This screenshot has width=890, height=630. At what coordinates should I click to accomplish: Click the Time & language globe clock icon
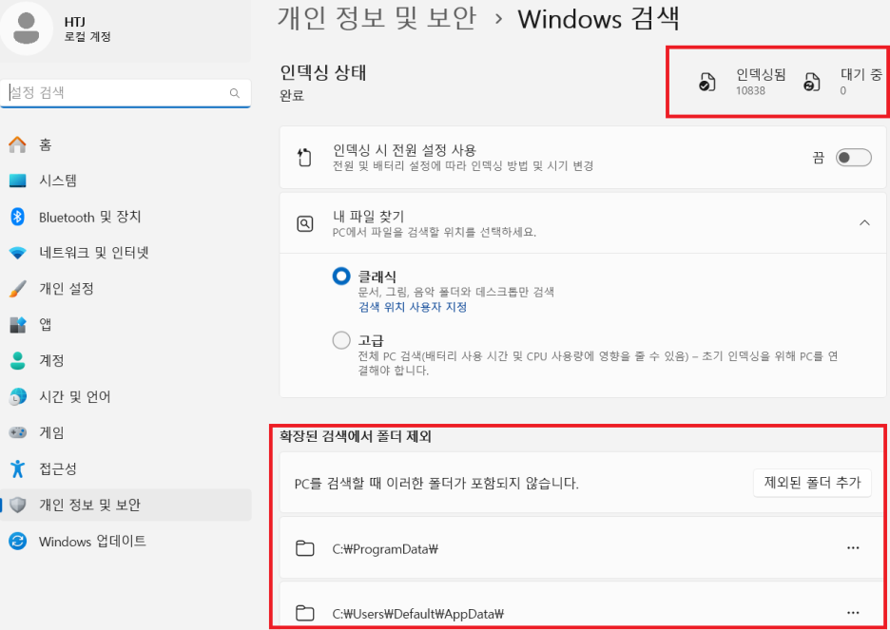click(18, 397)
